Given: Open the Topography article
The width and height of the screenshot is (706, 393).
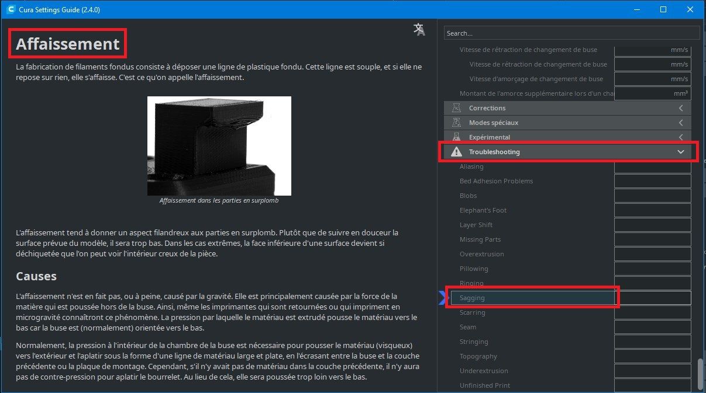Looking at the screenshot, I should pyautogui.click(x=478, y=356).
